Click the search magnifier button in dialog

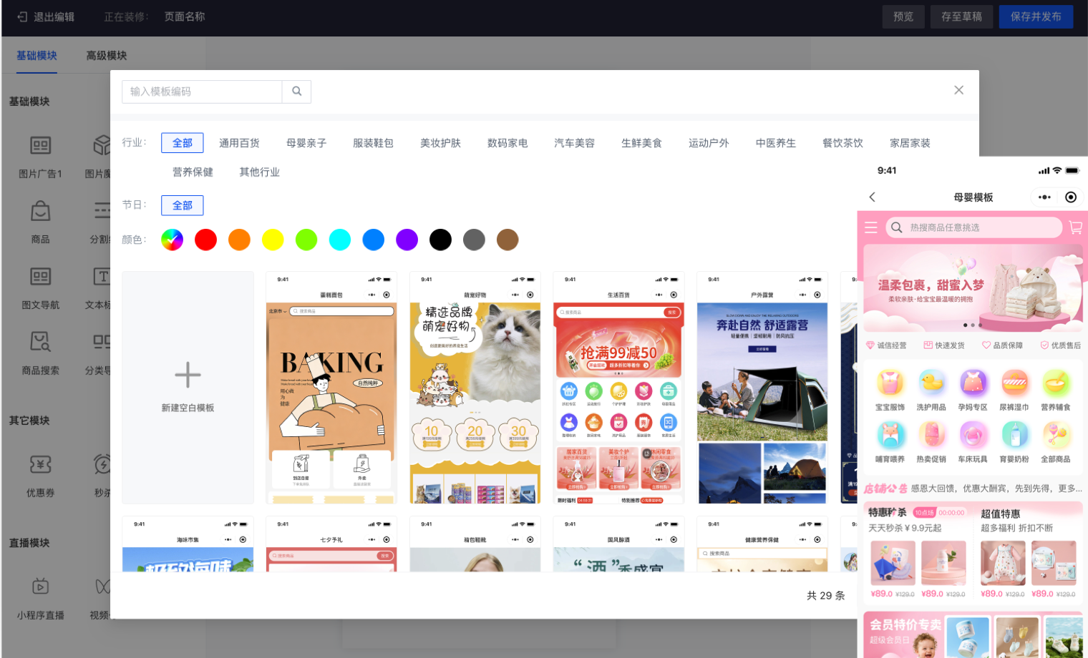click(x=296, y=92)
